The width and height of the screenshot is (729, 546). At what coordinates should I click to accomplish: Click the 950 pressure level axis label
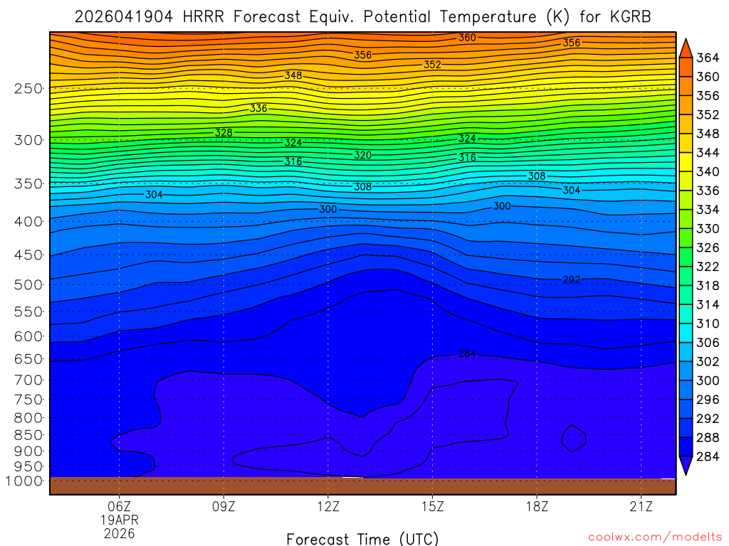28,466
